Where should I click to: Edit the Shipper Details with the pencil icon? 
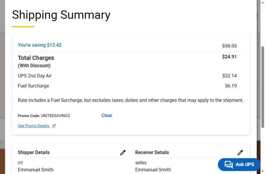(123, 153)
